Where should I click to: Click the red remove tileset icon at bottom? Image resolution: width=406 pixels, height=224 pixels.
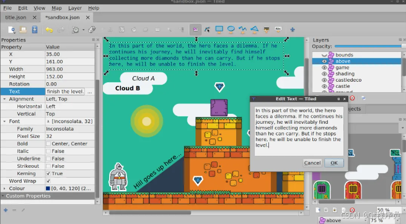pos(353,210)
